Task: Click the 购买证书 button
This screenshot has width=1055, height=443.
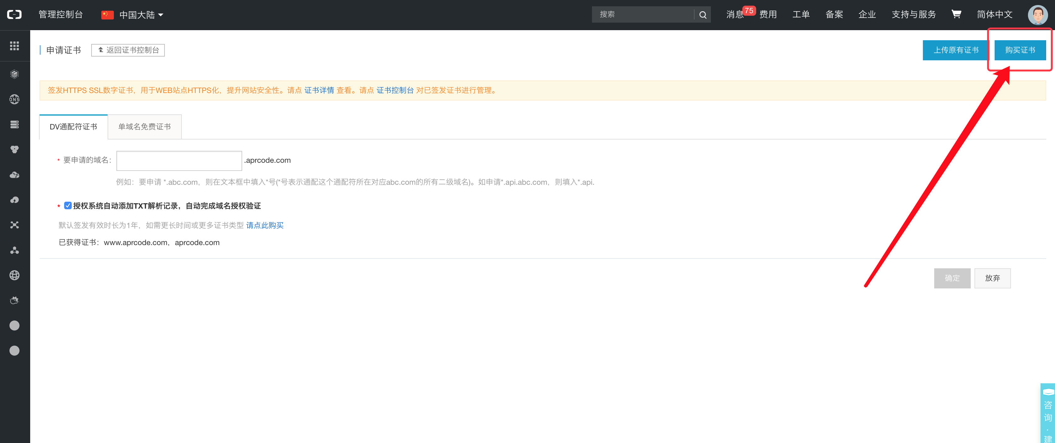Action: tap(1020, 50)
